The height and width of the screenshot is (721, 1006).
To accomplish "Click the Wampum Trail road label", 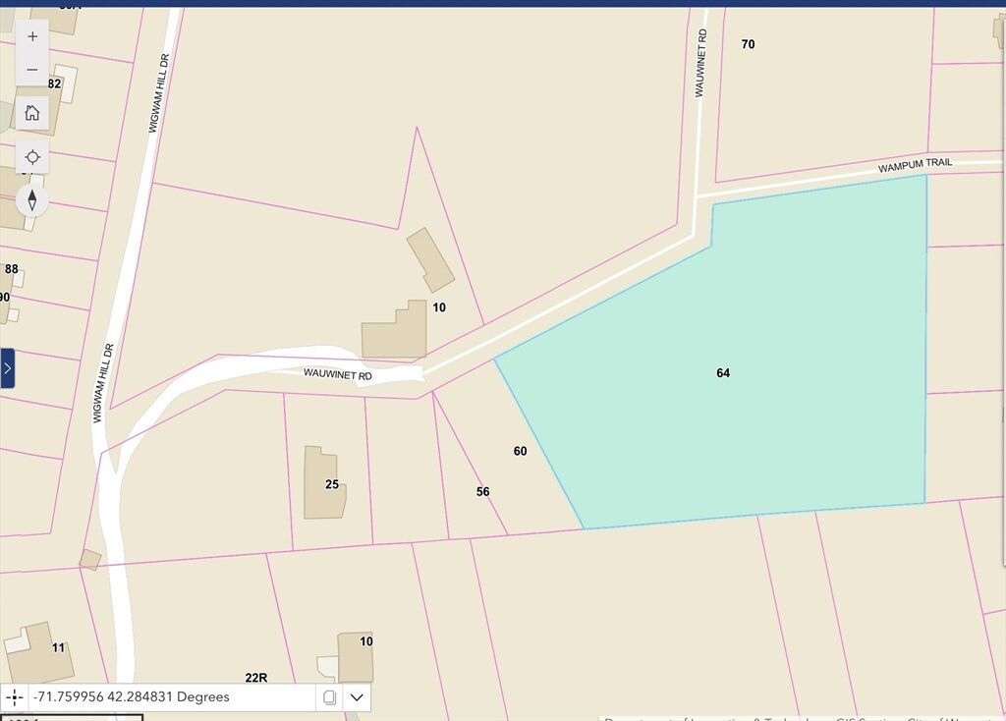I will [915, 166].
